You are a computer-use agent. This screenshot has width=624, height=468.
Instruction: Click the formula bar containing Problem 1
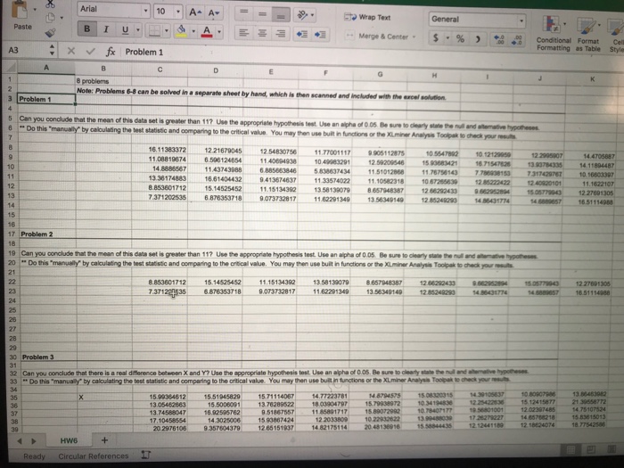pos(372,54)
